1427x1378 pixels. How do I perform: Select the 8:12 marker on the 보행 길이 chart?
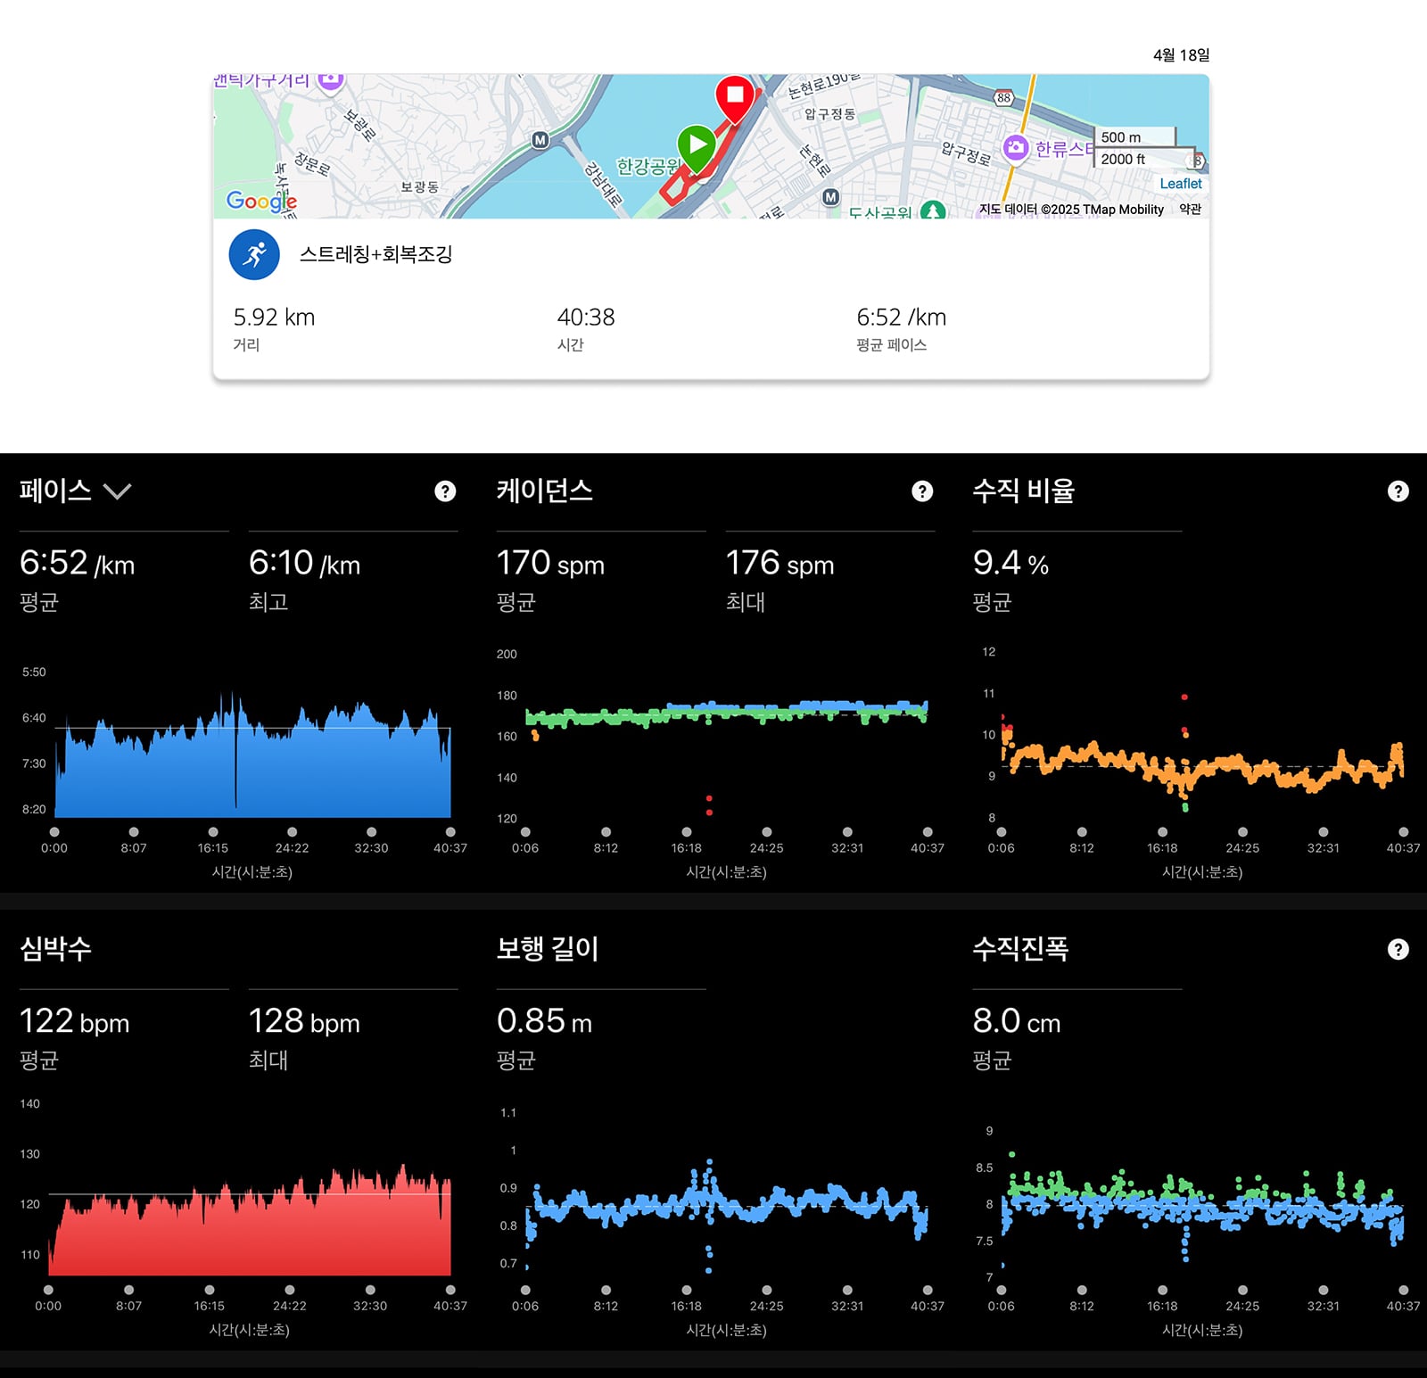(x=606, y=1290)
